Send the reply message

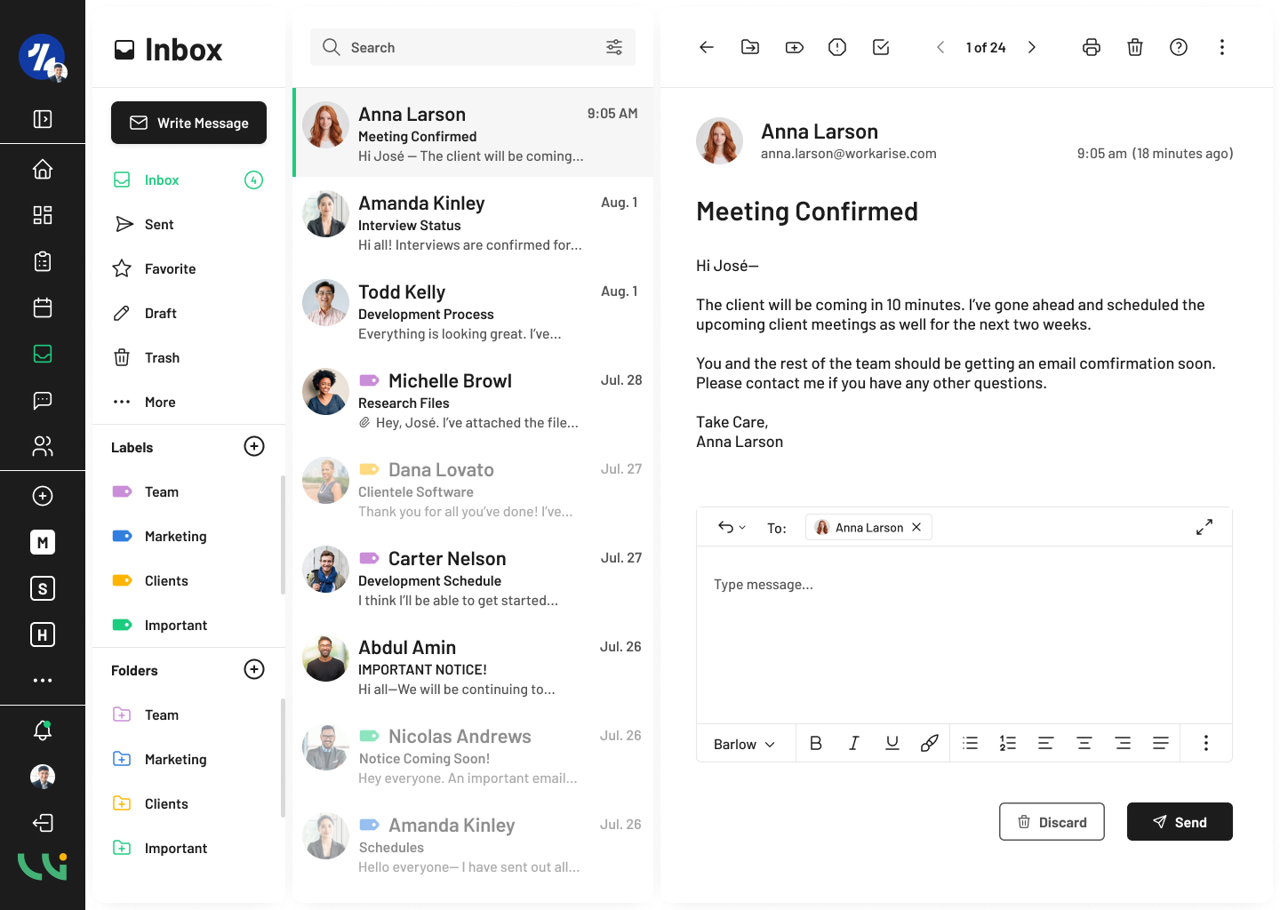click(x=1179, y=822)
